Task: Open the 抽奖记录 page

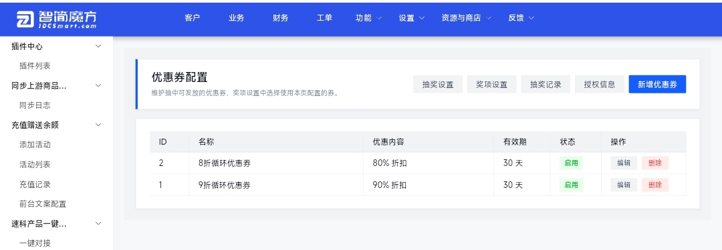Action: [546, 84]
